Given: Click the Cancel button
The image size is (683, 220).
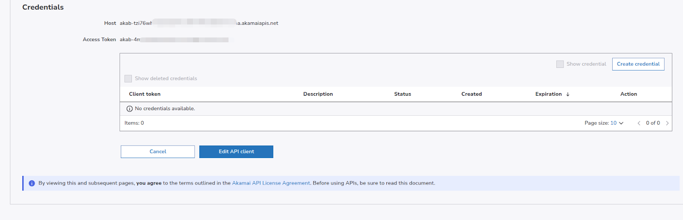Looking at the screenshot, I should 158,152.
